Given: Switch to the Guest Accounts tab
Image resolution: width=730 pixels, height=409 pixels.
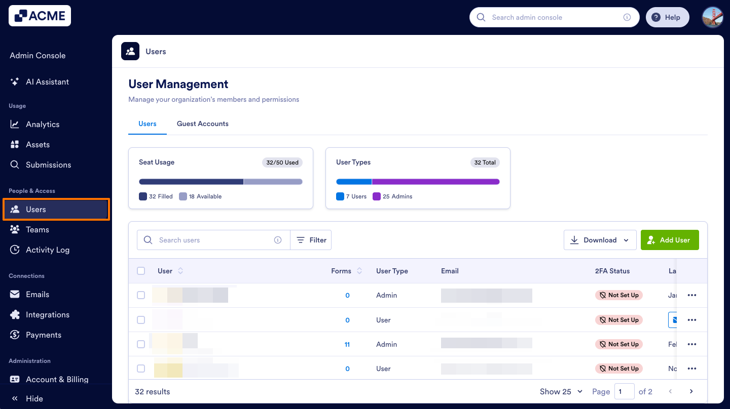Looking at the screenshot, I should (202, 124).
